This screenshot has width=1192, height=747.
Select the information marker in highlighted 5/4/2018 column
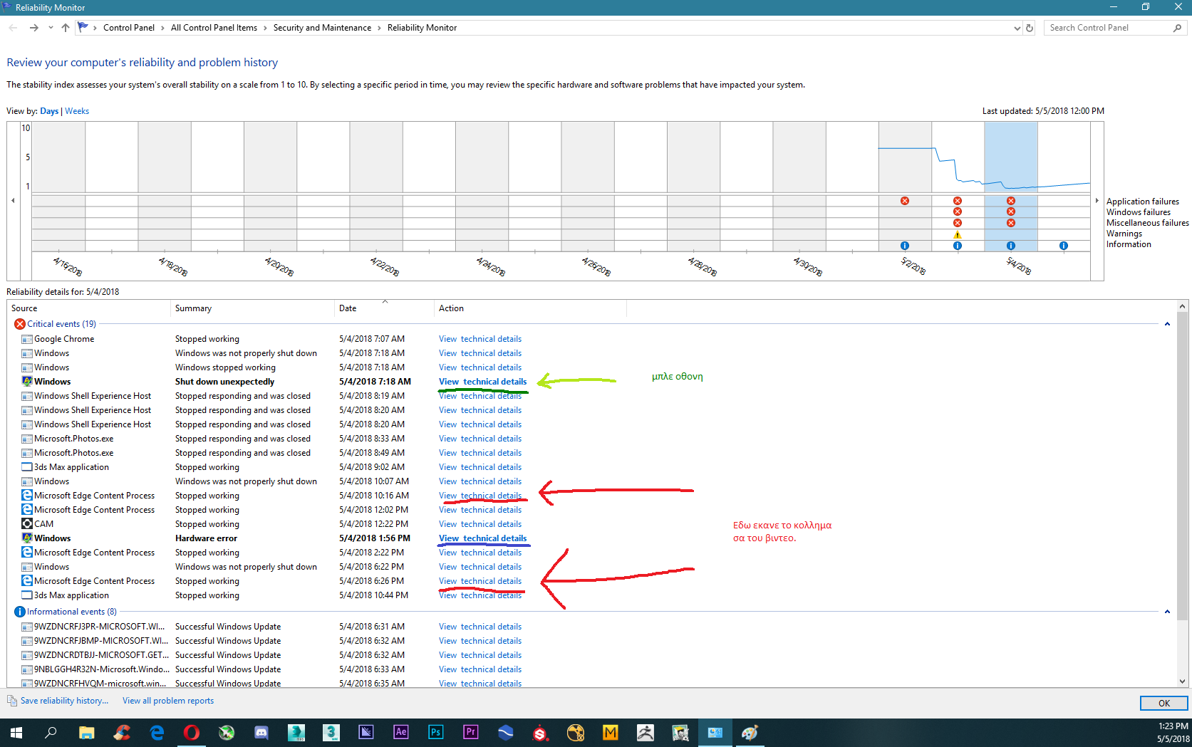tap(1011, 246)
